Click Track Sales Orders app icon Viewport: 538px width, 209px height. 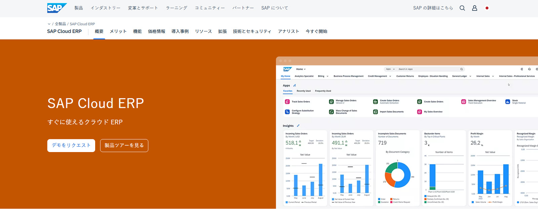coord(287,102)
